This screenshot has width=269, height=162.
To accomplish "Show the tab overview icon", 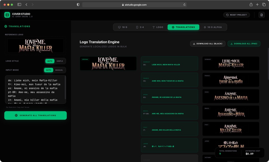I will (264, 4).
